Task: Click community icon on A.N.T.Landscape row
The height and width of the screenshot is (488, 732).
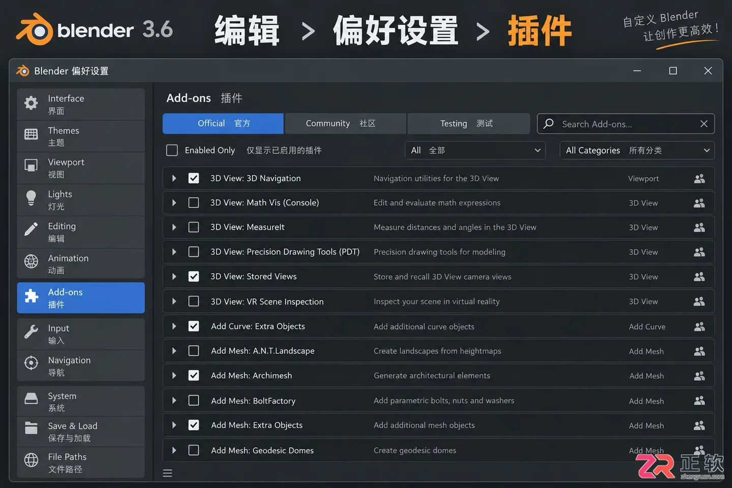Action: pos(699,351)
